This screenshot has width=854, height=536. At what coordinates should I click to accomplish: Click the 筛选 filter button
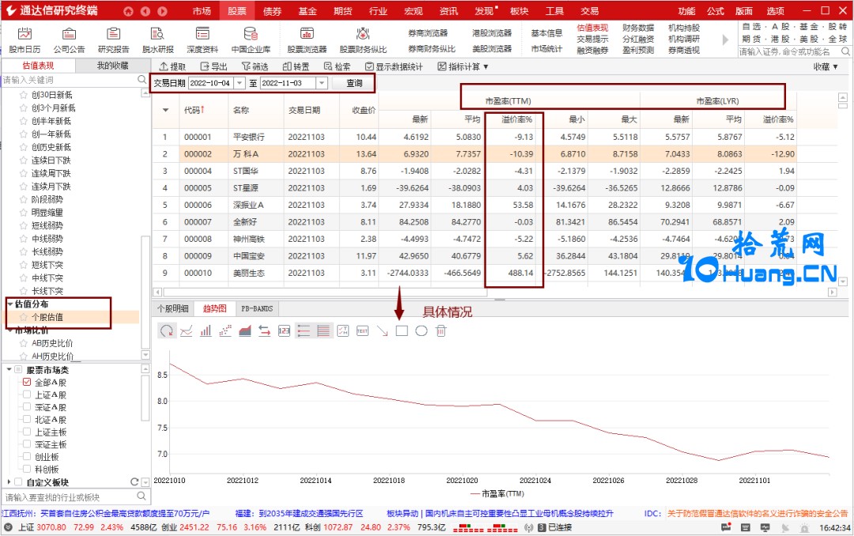click(255, 66)
